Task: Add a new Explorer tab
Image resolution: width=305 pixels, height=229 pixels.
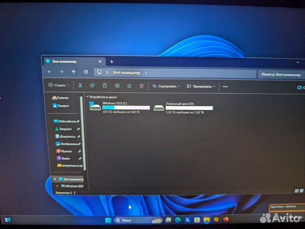Action: point(111,61)
